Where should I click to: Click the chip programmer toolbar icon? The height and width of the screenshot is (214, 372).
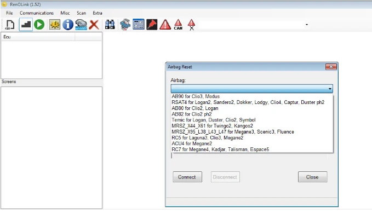pyautogui.click(x=125, y=25)
